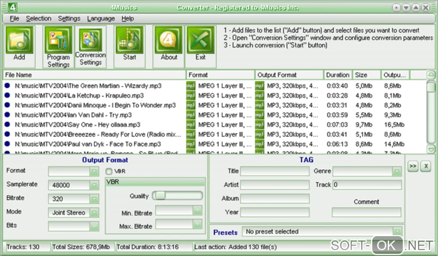Click the roll-up title bar arrow button
This screenshot has height=256, width=438.
click(416, 8)
